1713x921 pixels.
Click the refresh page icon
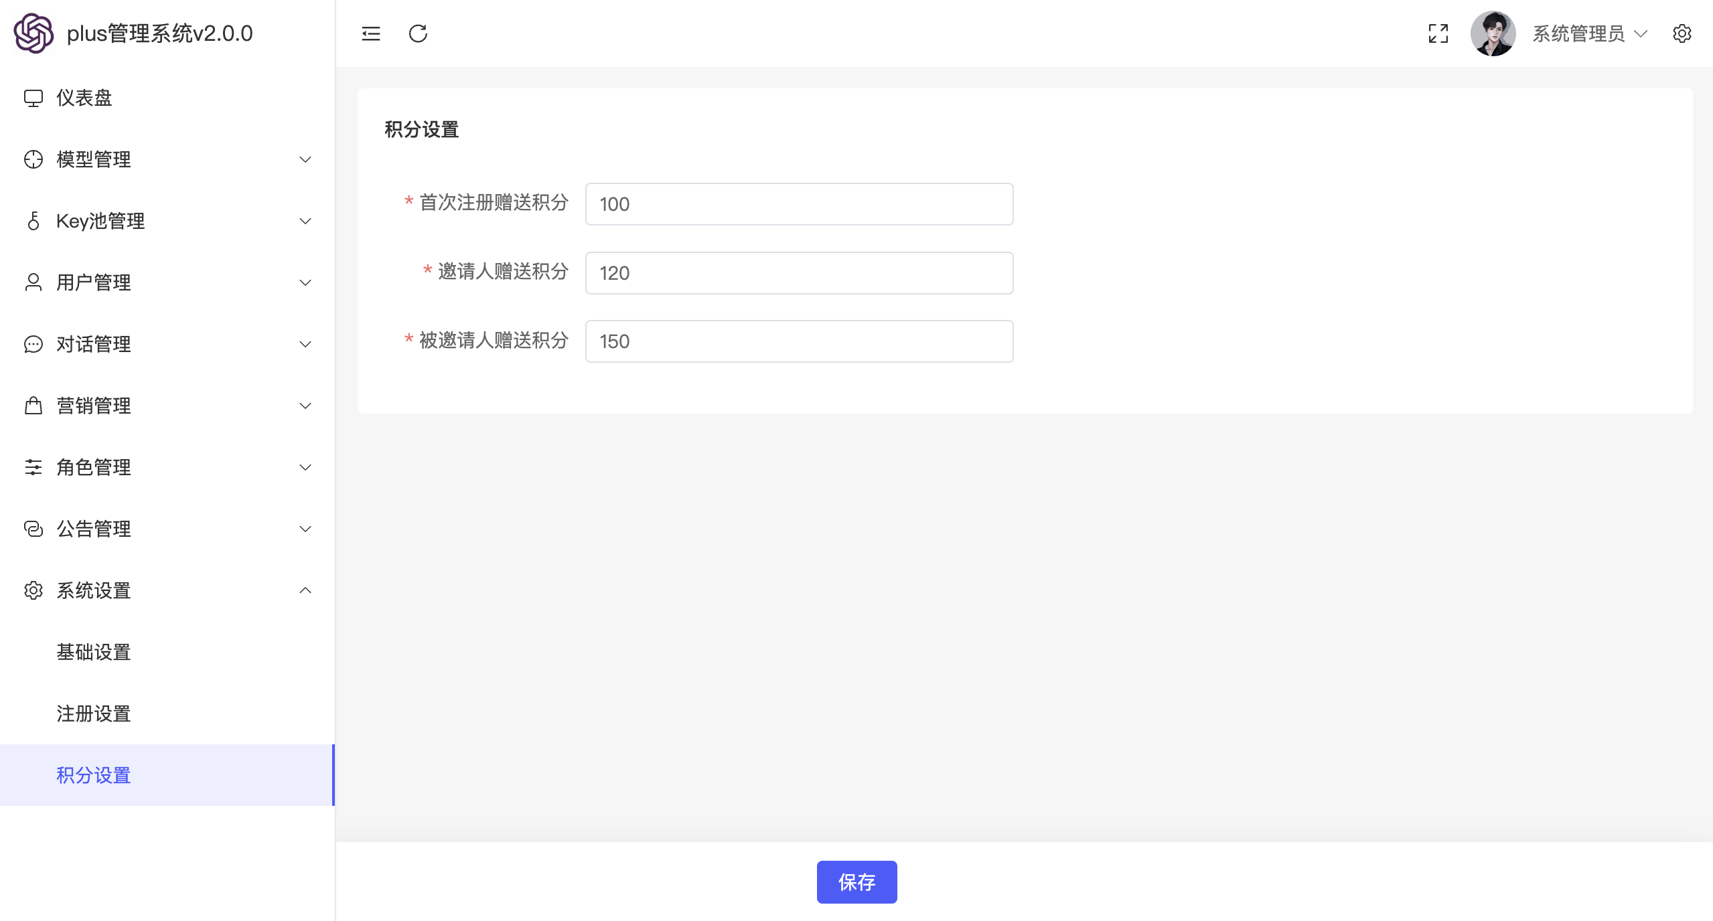pos(418,33)
